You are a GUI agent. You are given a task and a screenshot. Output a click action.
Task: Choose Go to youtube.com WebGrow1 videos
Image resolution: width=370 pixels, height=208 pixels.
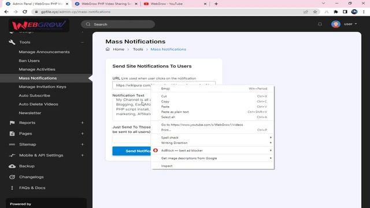click(212, 125)
